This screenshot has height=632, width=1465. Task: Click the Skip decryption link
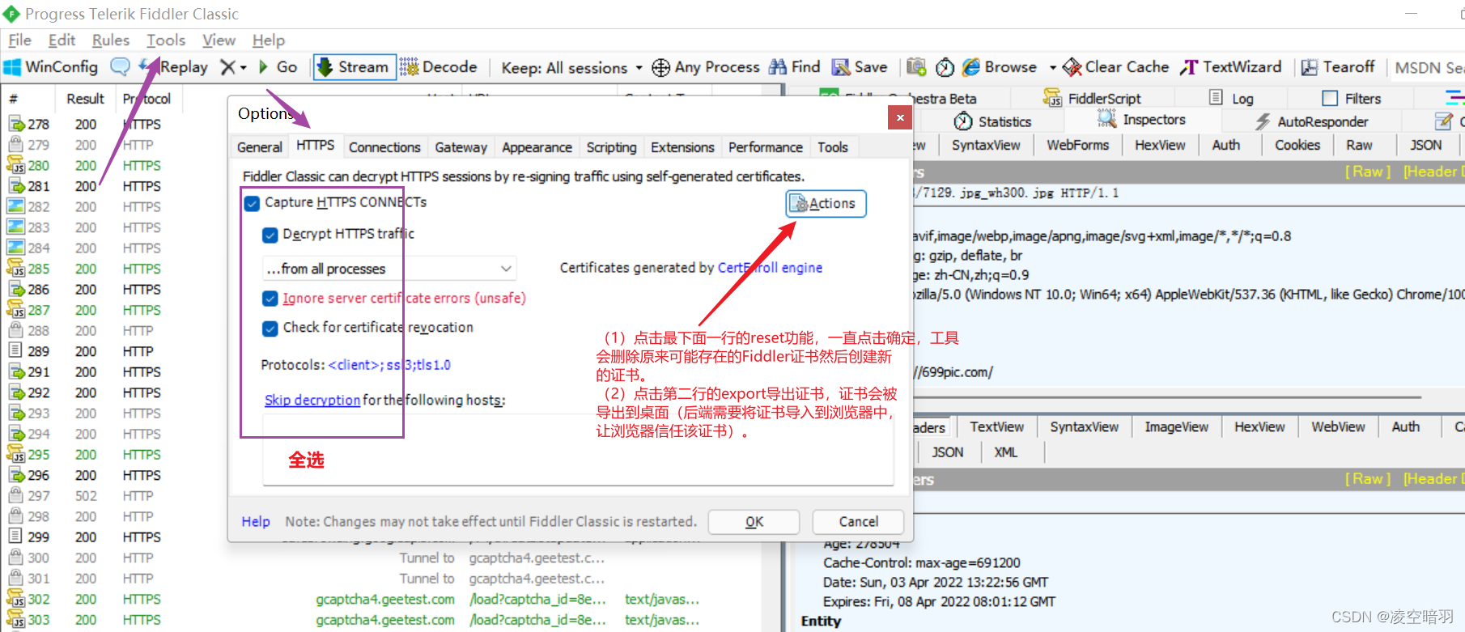tap(312, 400)
